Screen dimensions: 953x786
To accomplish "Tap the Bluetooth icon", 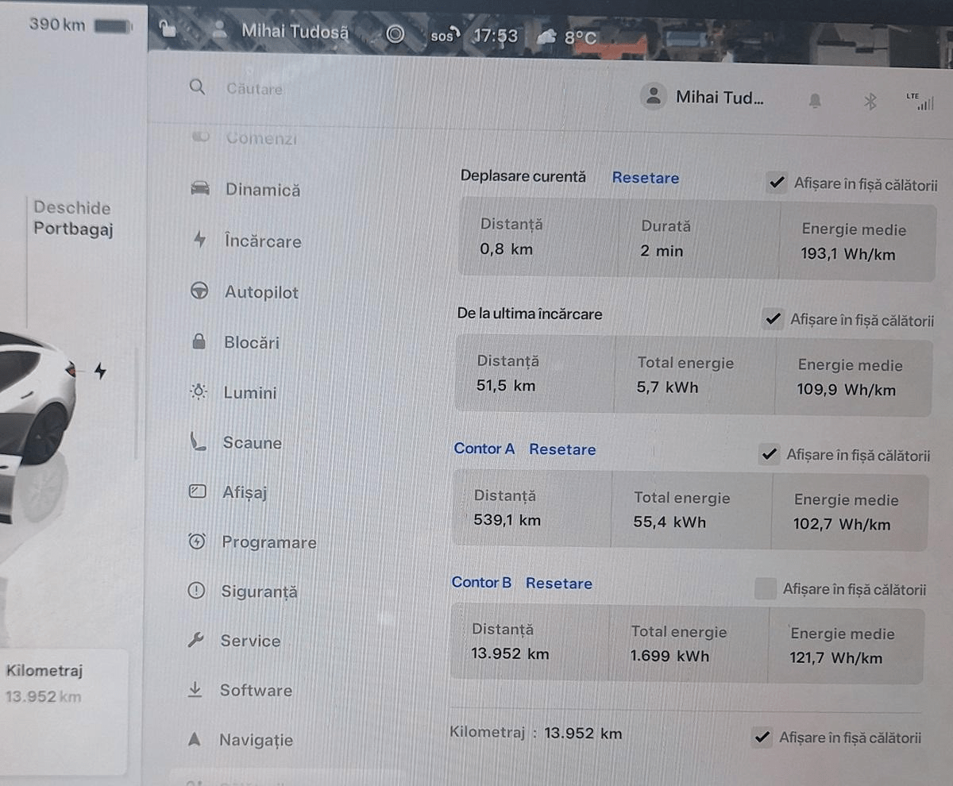I will pyautogui.click(x=870, y=101).
